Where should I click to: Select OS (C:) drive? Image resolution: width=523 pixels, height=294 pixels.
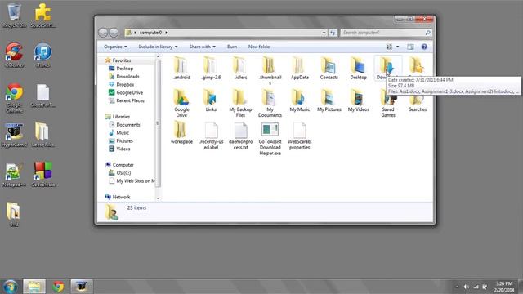tap(123, 173)
